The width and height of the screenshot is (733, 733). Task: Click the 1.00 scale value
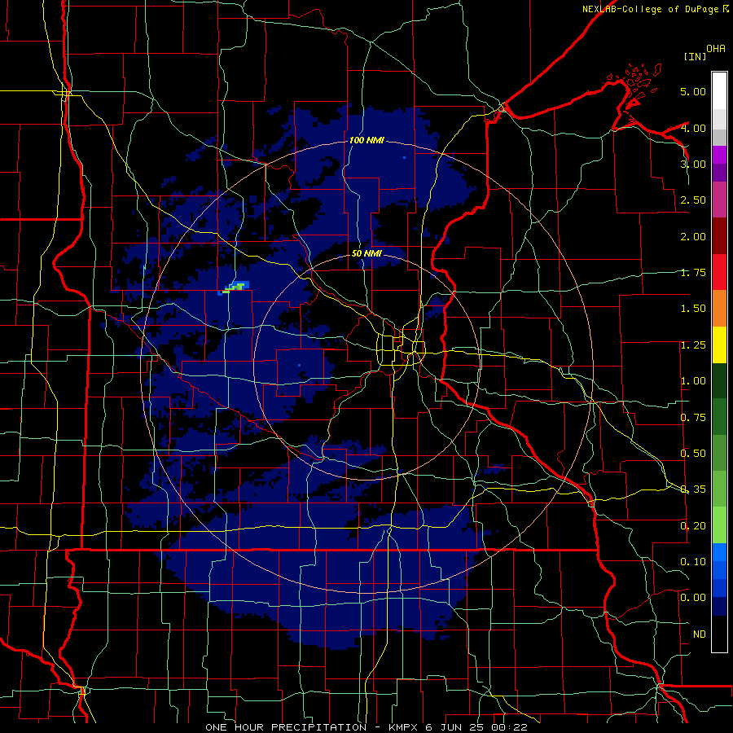tap(693, 381)
